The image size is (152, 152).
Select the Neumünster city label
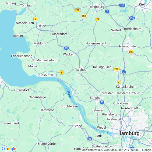pyautogui.click(x=128, y=46)
